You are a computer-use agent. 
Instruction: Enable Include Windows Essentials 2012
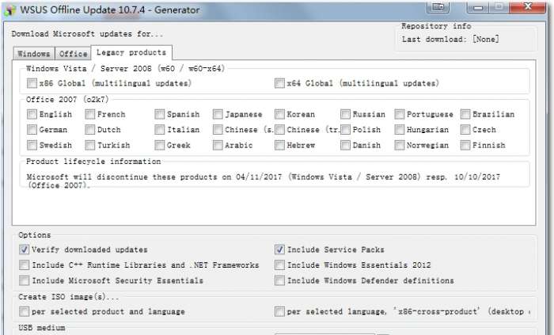(279, 265)
